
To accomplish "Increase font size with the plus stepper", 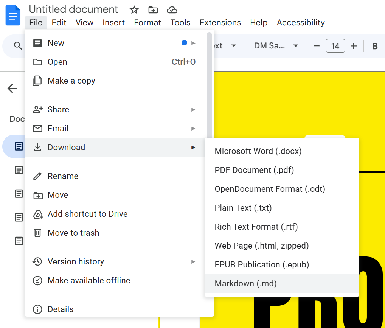I will coord(353,45).
